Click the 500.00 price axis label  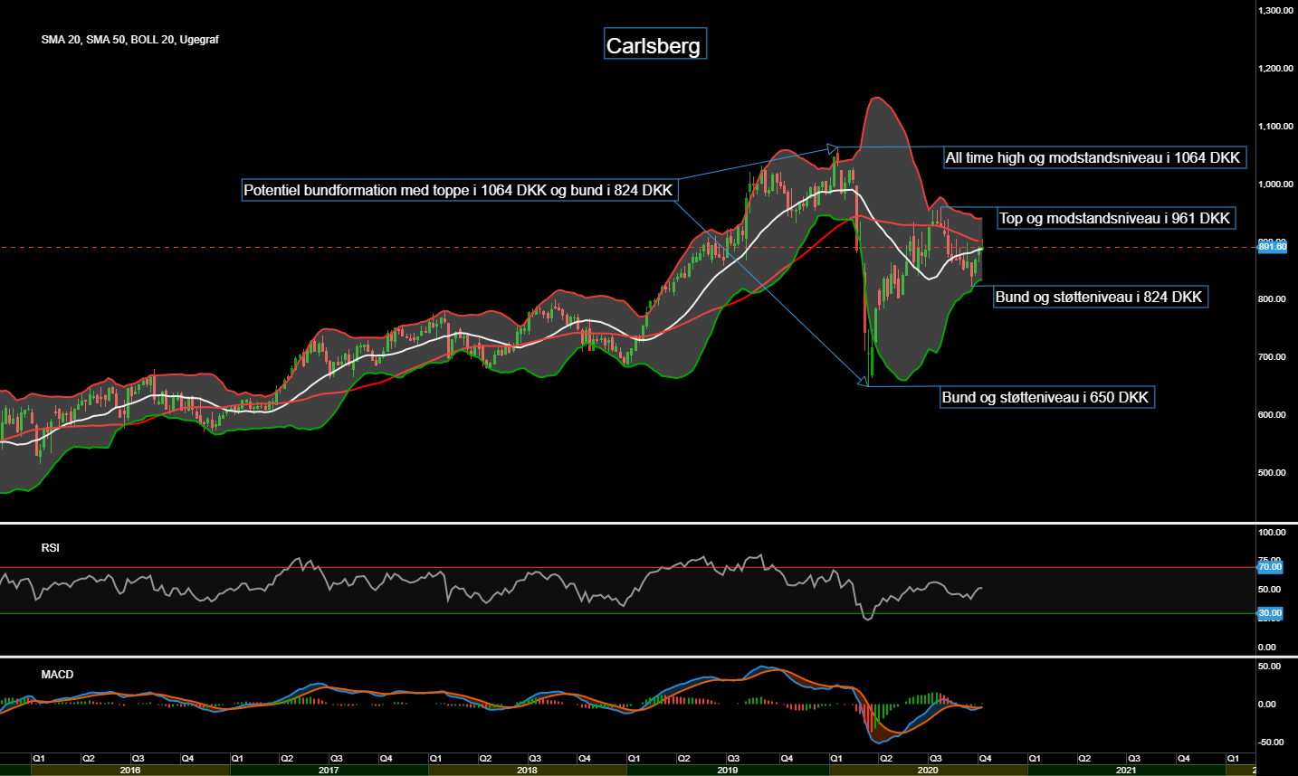(x=1272, y=473)
